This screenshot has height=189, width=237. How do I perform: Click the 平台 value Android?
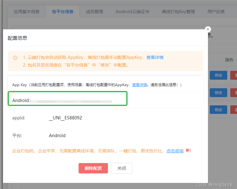coord(57,135)
